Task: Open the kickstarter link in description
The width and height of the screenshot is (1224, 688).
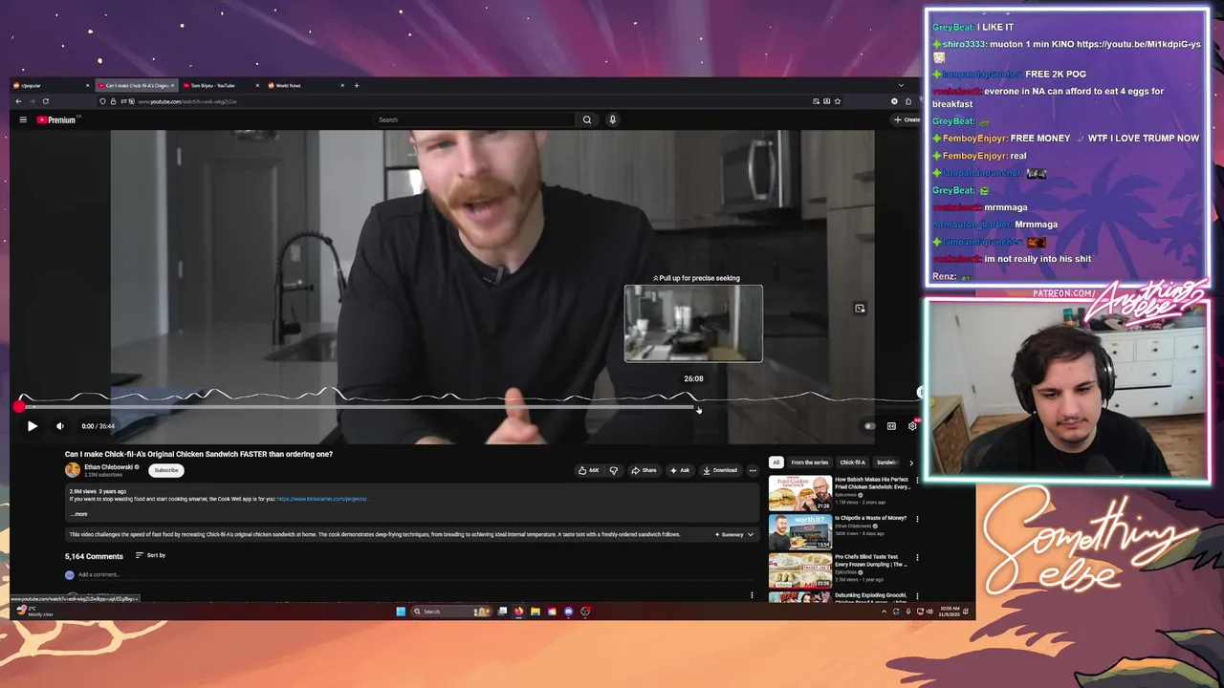Action: point(322,499)
